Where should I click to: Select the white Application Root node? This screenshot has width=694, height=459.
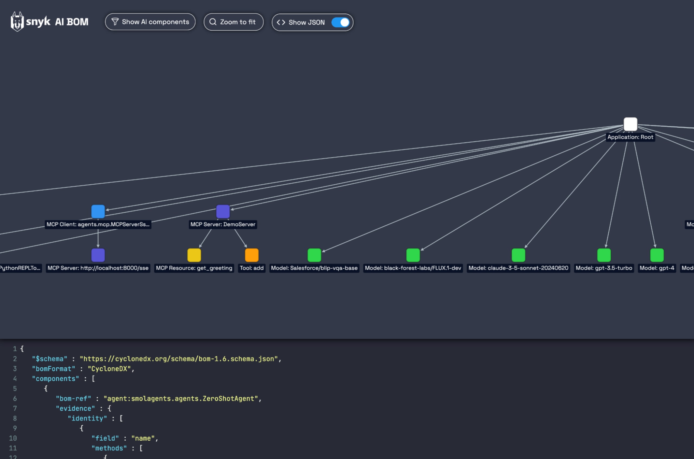[630, 124]
